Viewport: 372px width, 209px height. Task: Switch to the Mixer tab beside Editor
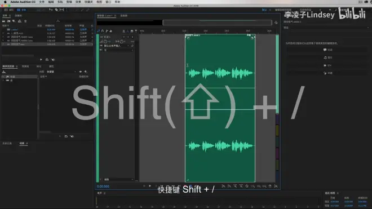click(123, 16)
